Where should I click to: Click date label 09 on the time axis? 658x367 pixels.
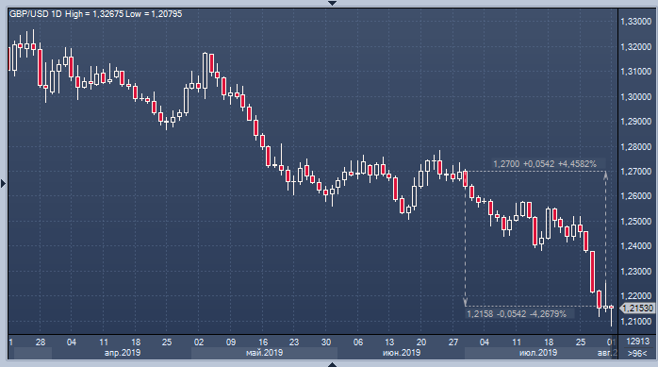point(231,342)
